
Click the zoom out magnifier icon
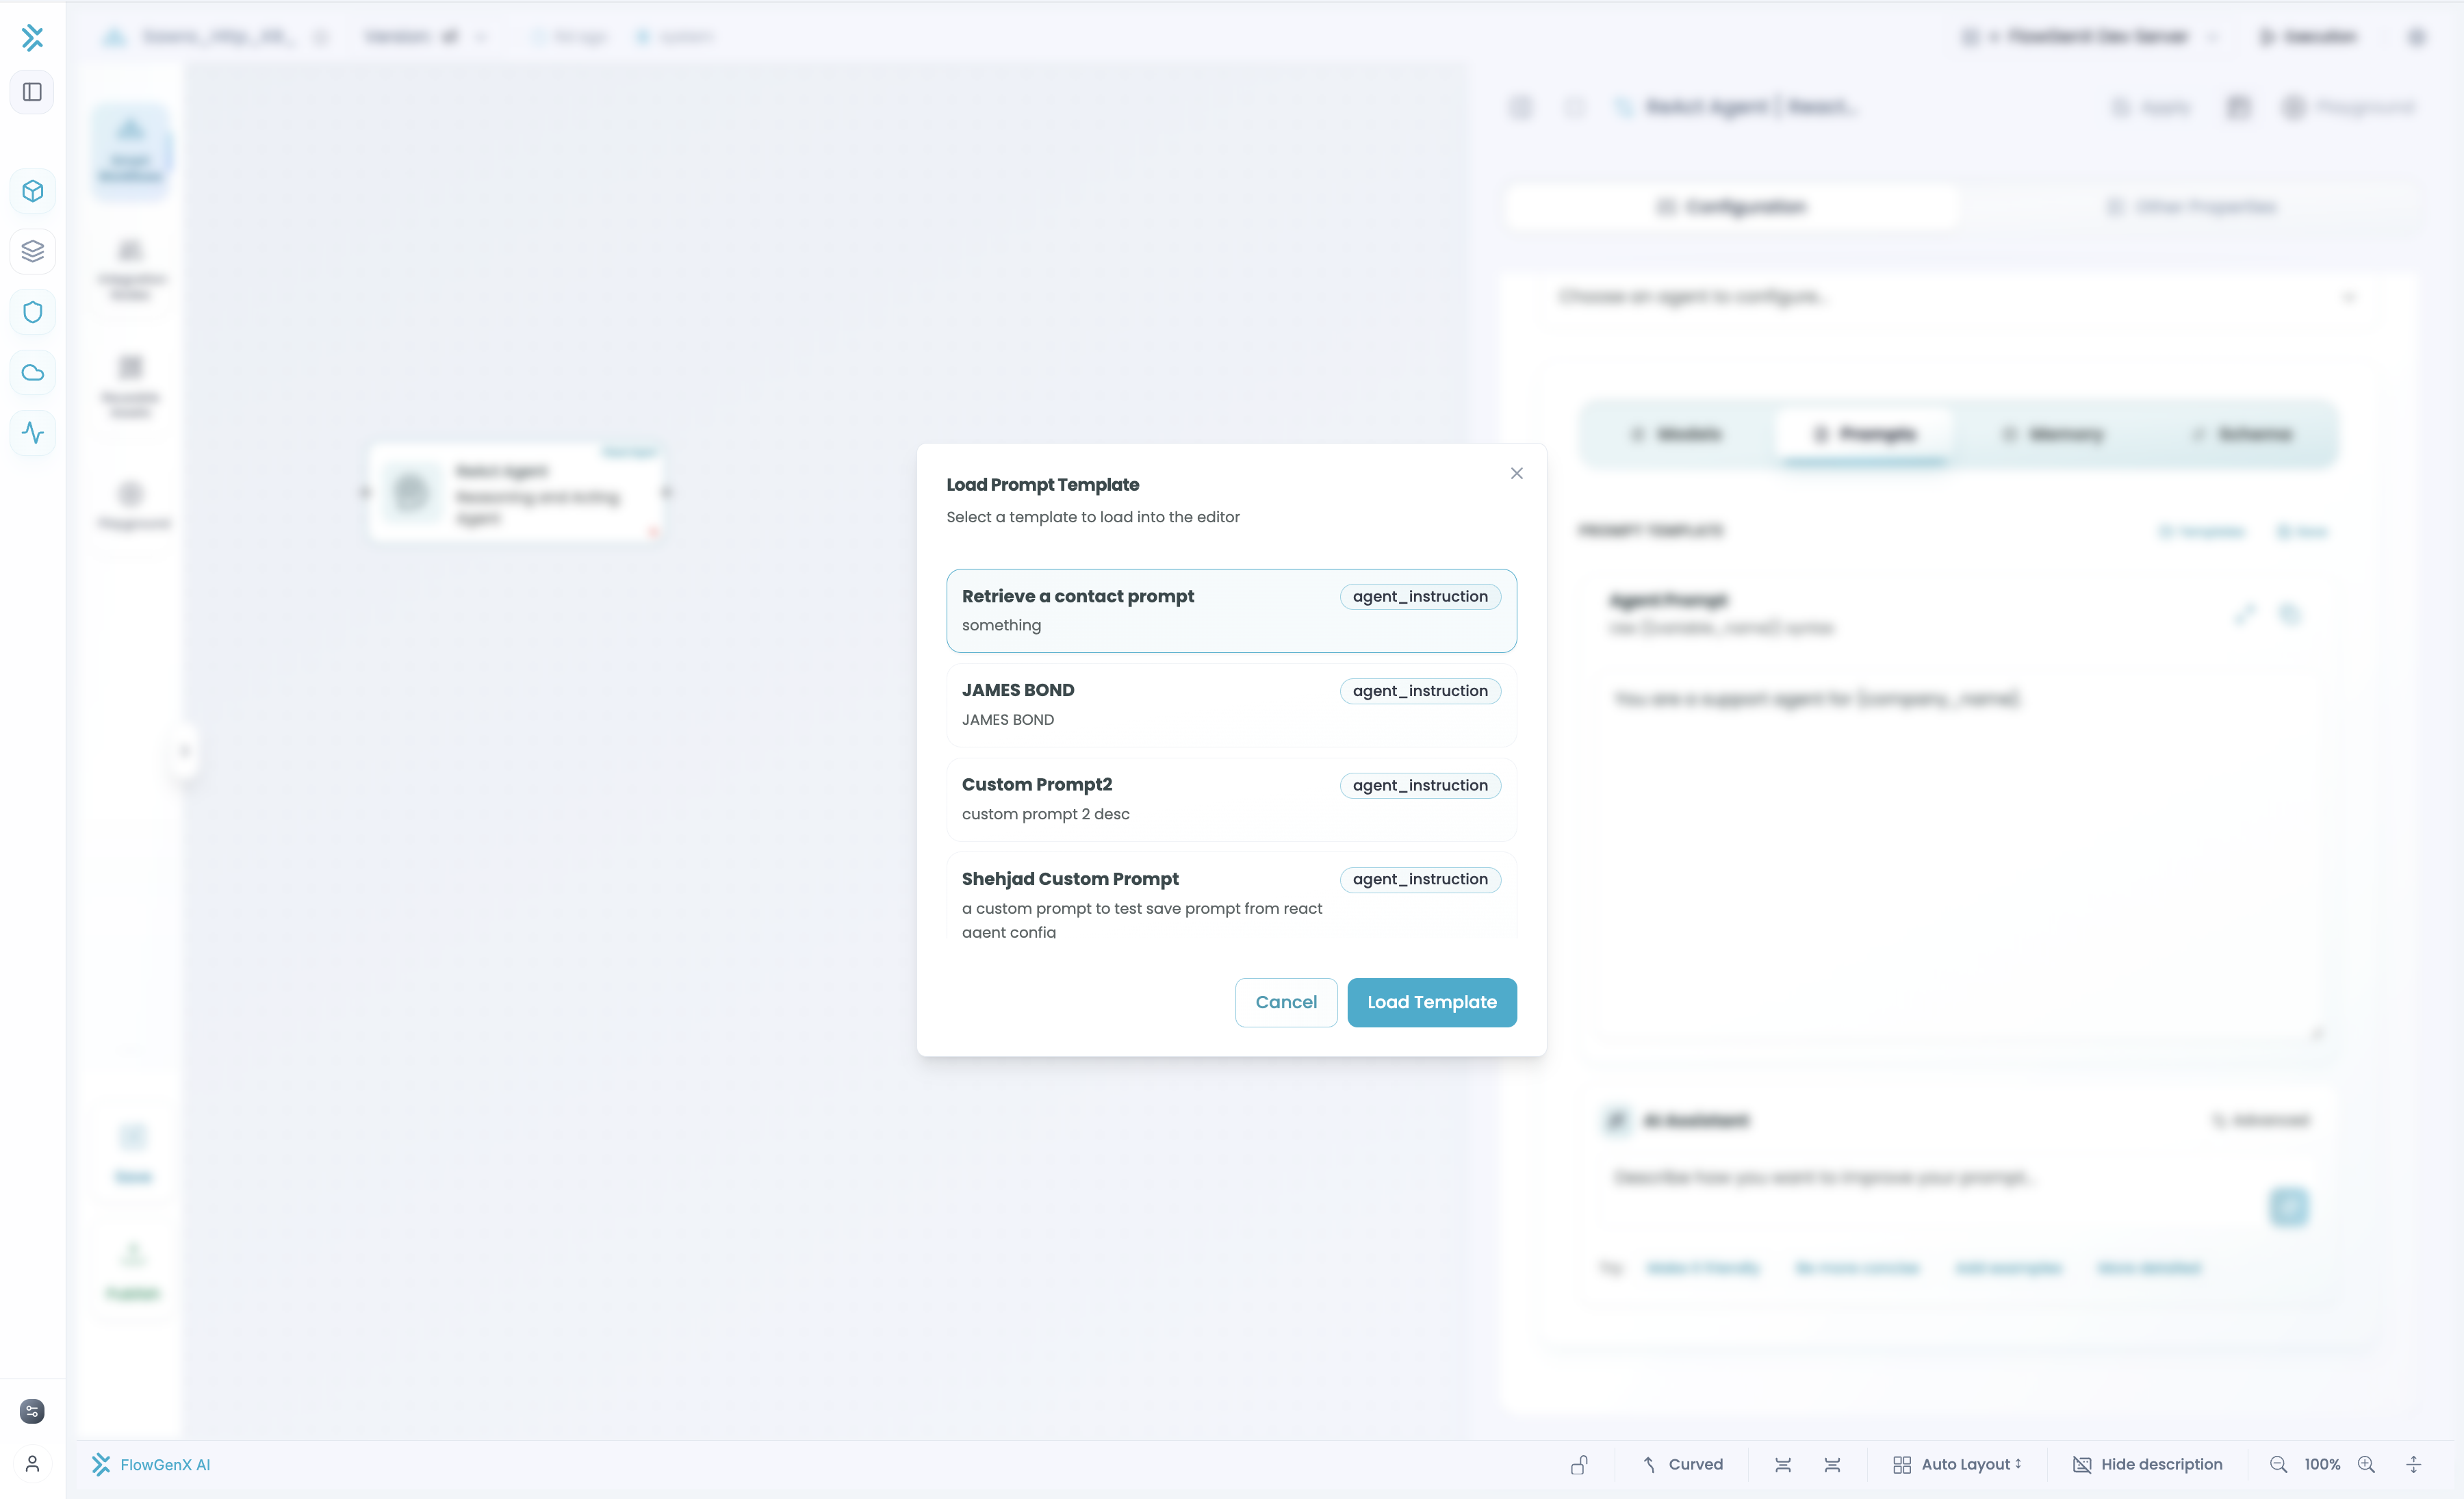click(2278, 1464)
